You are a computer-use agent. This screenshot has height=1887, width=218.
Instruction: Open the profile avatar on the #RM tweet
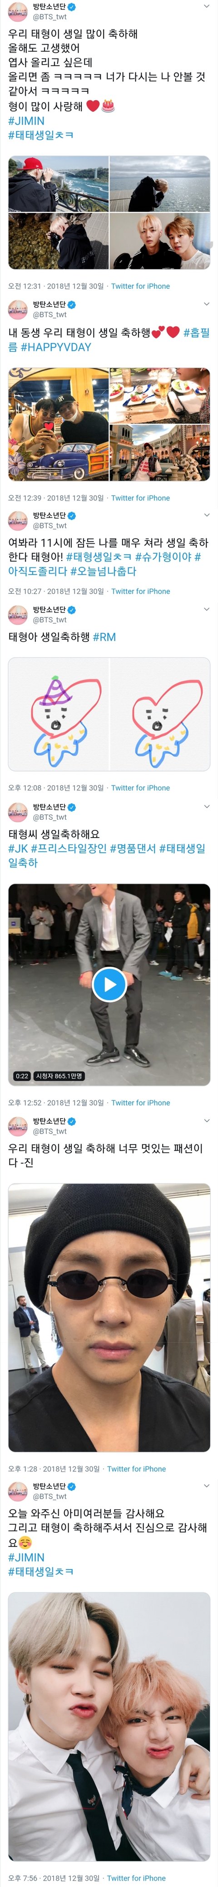tap(18, 614)
